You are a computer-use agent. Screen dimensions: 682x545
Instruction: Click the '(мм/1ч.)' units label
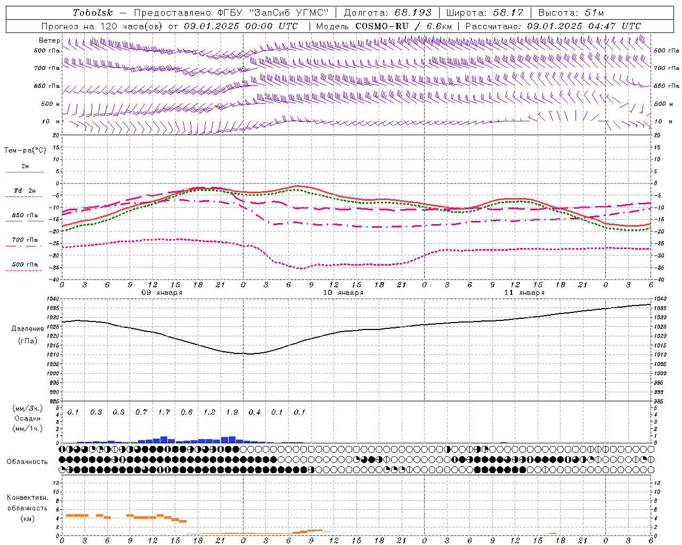click(x=28, y=428)
